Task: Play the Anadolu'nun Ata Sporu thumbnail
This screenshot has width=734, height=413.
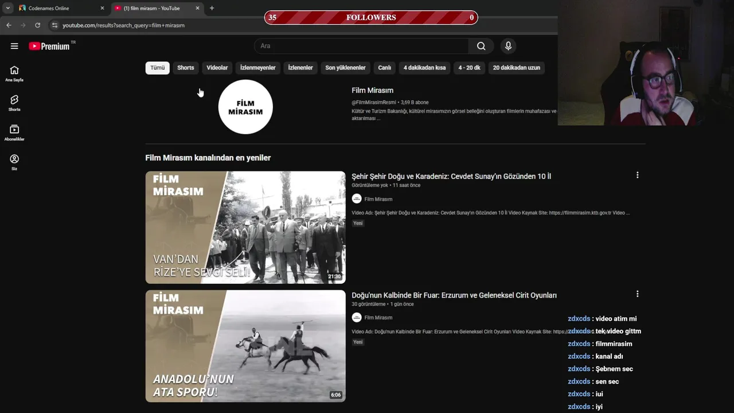Action: (245, 346)
